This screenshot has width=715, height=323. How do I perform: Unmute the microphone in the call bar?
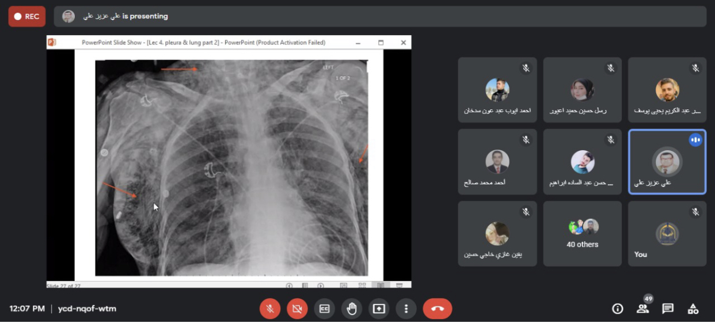269,309
